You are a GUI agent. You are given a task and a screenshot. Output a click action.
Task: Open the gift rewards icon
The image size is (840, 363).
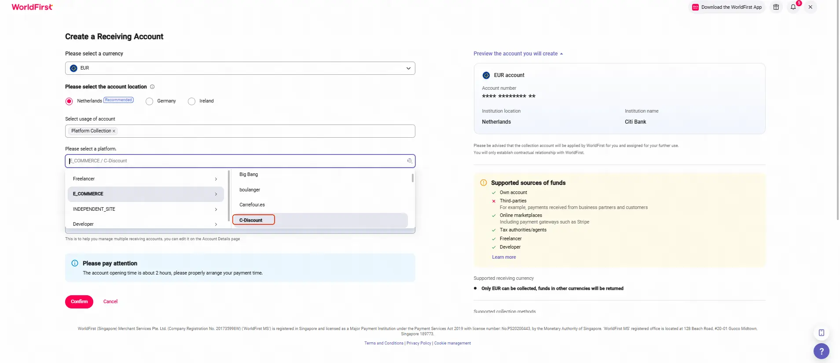tap(776, 7)
